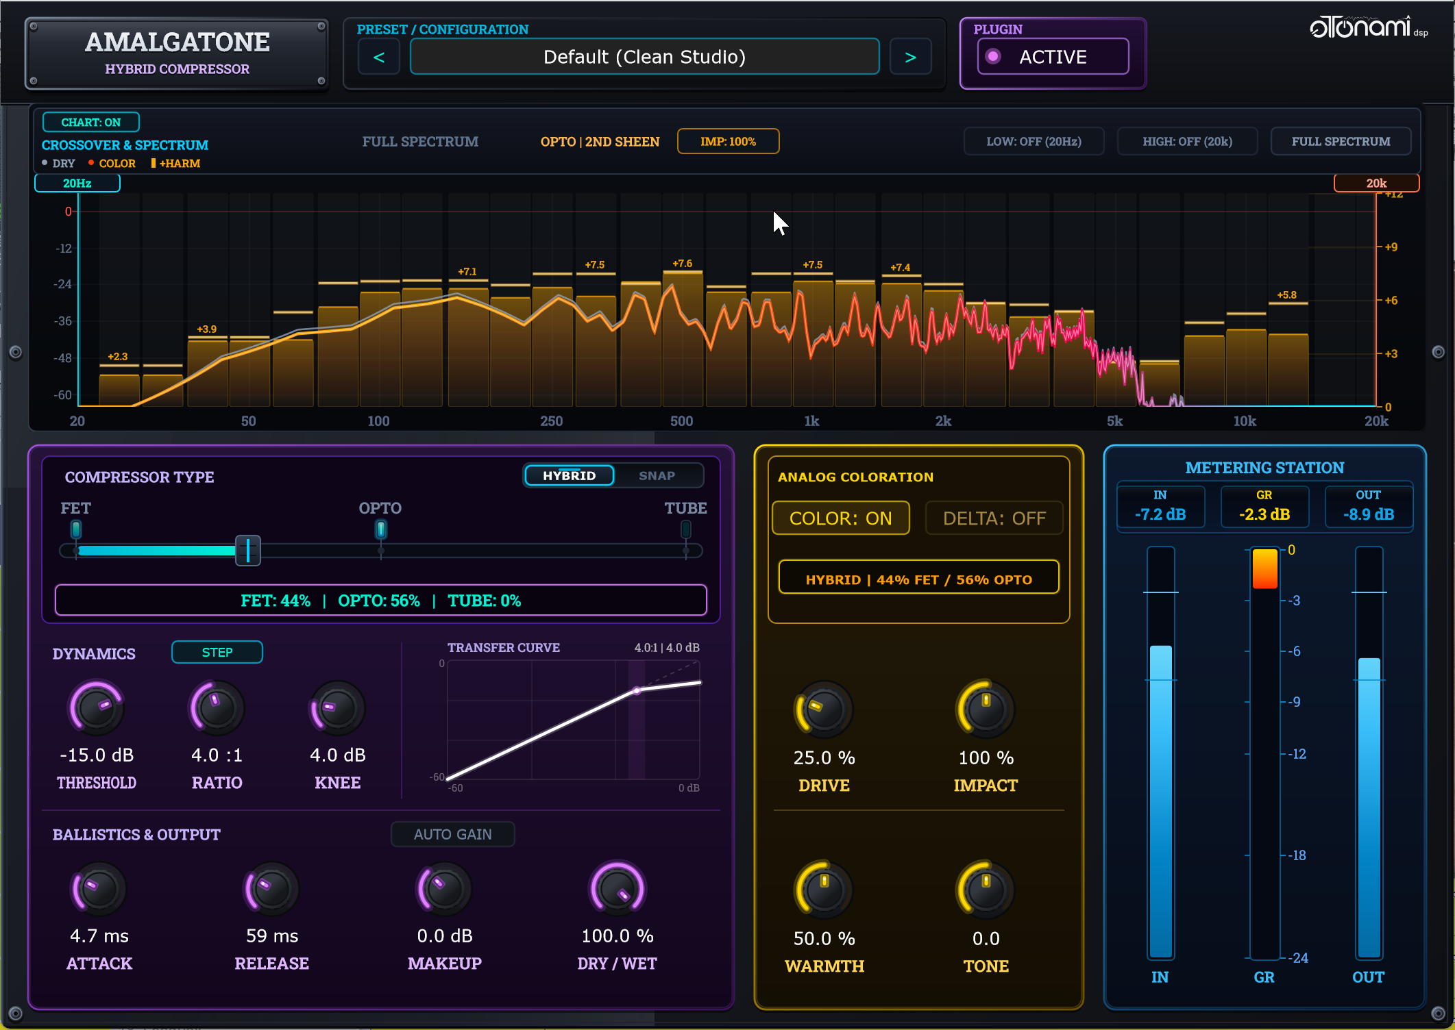Click the FET/OPTO/TUBE percentage readout
The height and width of the screenshot is (1030, 1455).
click(381, 601)
